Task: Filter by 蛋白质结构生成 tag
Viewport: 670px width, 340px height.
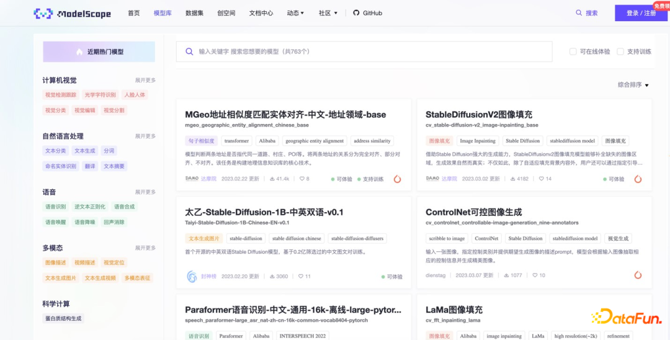Action: [x=63, y=318]
